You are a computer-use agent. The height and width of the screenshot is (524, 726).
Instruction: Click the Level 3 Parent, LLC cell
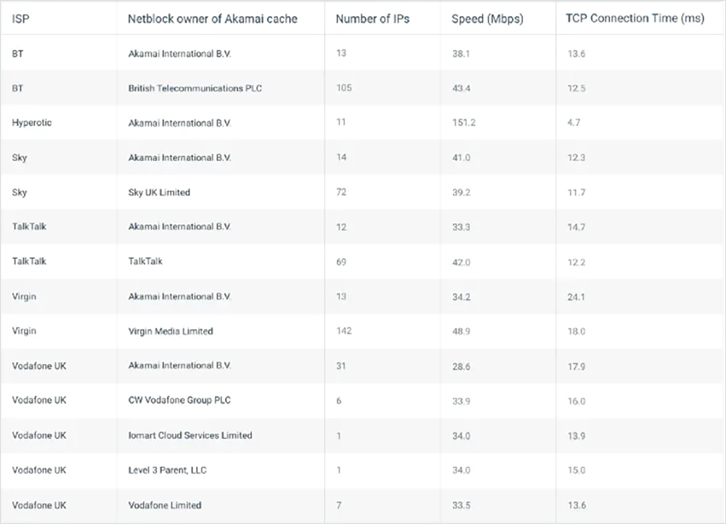coord(167,470)
